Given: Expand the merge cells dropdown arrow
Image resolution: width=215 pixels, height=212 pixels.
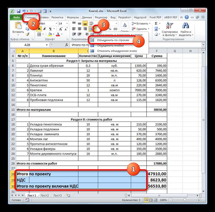Looking at the screenshot, I should [x=95, y=29].
